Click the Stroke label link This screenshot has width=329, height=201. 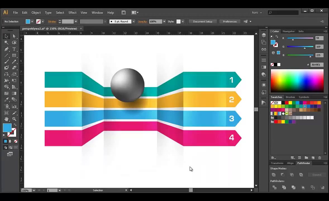pos(52,21)
